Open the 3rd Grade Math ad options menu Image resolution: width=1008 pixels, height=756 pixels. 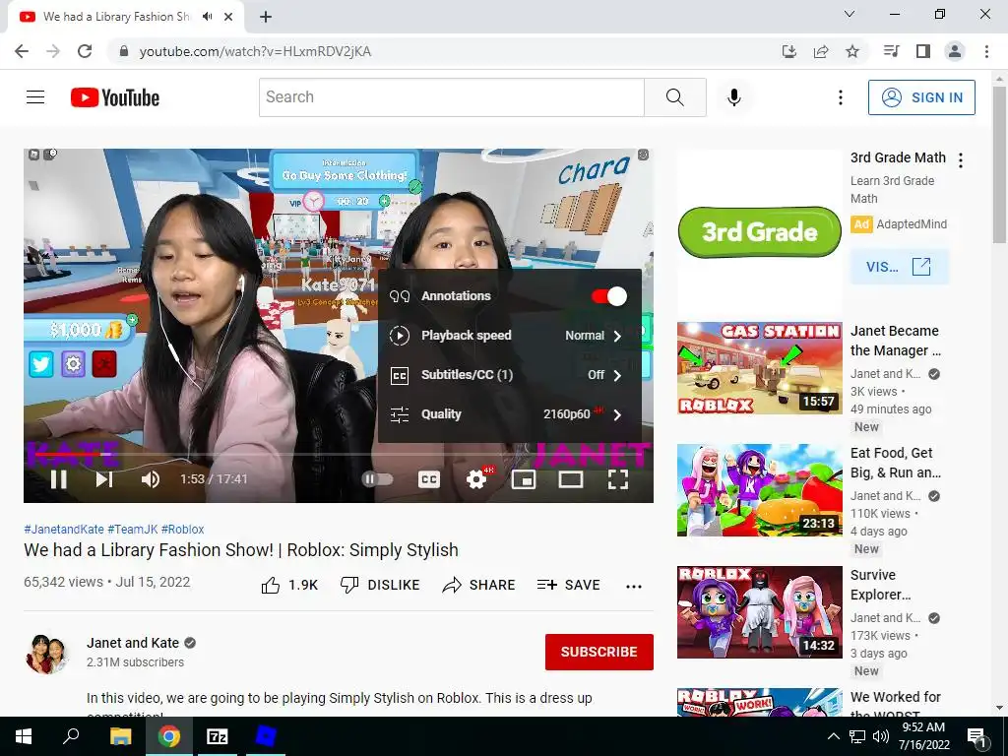pyautogui.click(x=961, y=160)
